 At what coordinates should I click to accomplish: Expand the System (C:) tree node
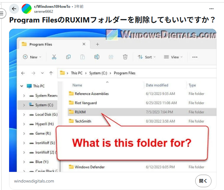pyautogui.click(x=24, y=105)
